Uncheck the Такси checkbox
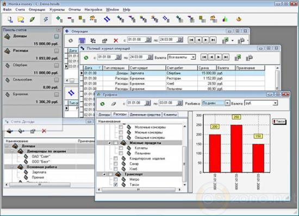The image size is (299, 216). point(116,185)
